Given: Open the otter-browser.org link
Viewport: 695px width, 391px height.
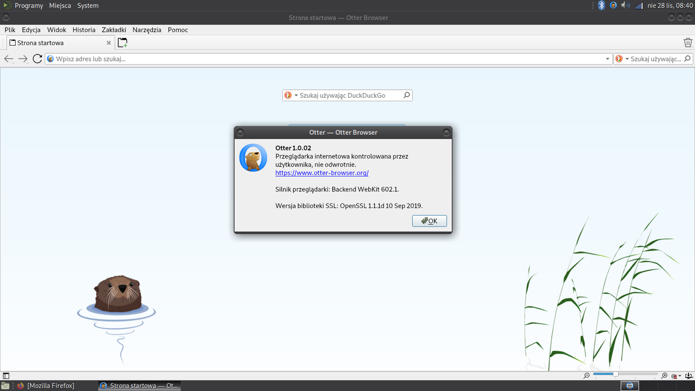Looking at the screenshot, I should (322, 173).
